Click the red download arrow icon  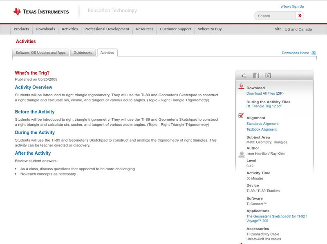[x=241, y=87]
